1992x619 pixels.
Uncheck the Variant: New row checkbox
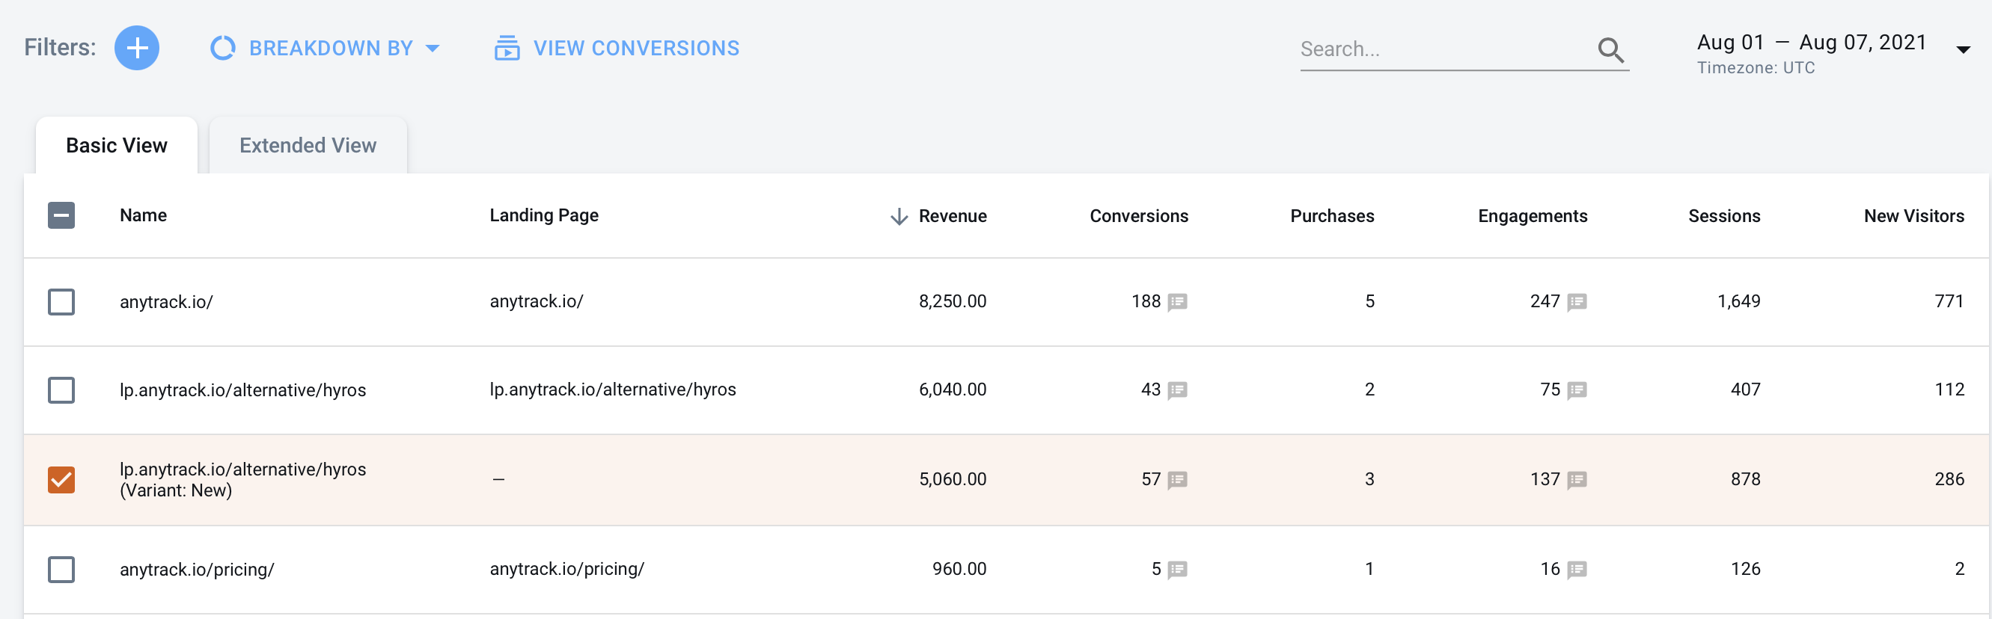point(61,480)
